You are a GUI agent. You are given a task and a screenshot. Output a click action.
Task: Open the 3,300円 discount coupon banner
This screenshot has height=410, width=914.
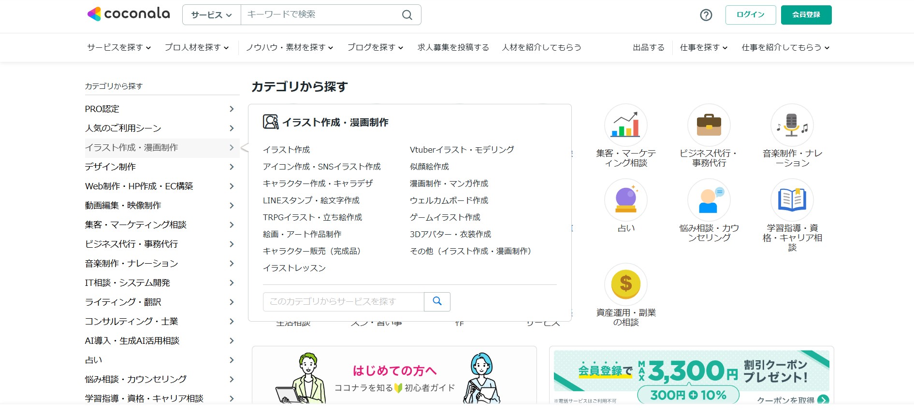pyautogui.click(x=692, y=375)
